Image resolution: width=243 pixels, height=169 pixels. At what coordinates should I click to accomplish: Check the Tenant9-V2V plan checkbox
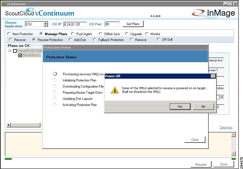point(15,51)
